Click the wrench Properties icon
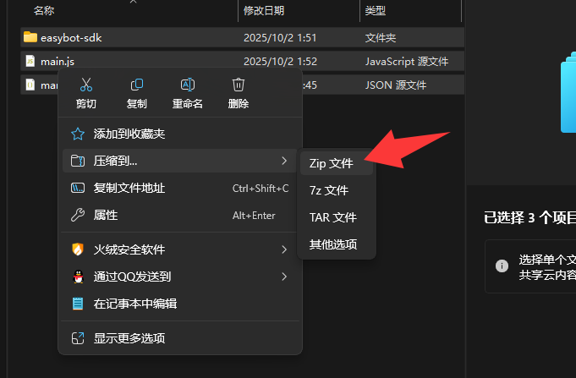Screen dimensions: 576x378 [78, 216]
